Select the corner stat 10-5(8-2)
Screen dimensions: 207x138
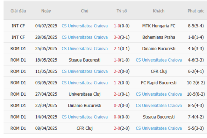pos(196,94)
